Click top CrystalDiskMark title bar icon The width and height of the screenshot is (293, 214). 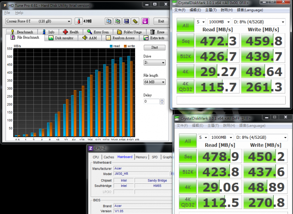(x=174, y=3)
